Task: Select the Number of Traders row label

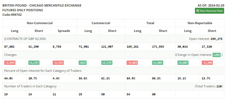Action: tap(30, 87)
